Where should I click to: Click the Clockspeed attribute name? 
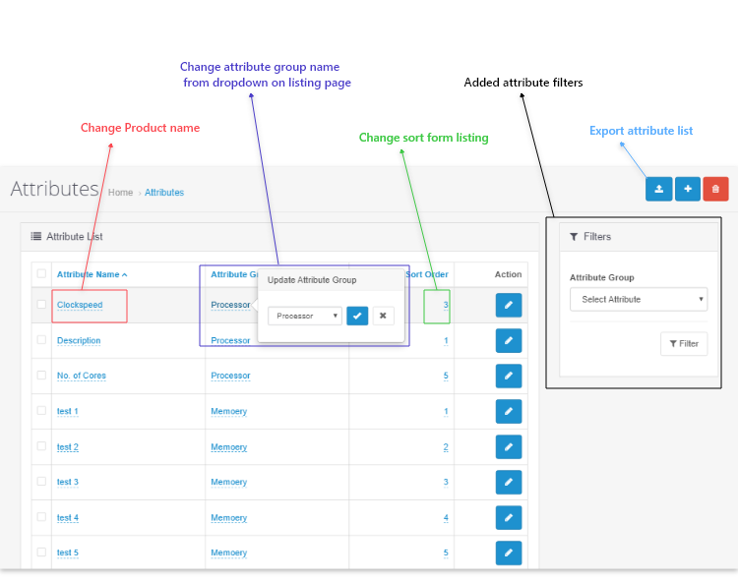[x=80, y=305]
